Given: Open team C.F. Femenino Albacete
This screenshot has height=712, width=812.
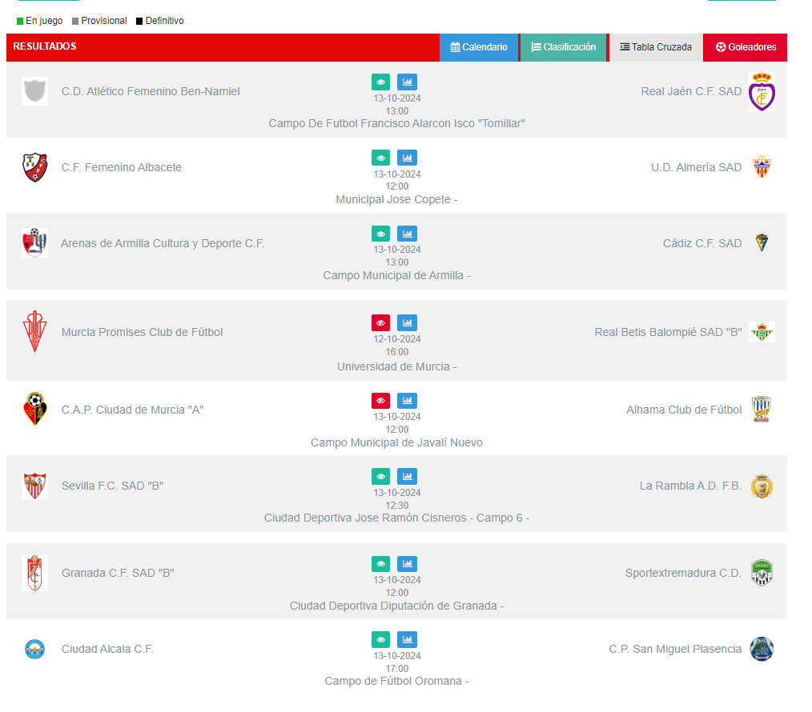Looking at the screenshot, I should click(122, 168).
